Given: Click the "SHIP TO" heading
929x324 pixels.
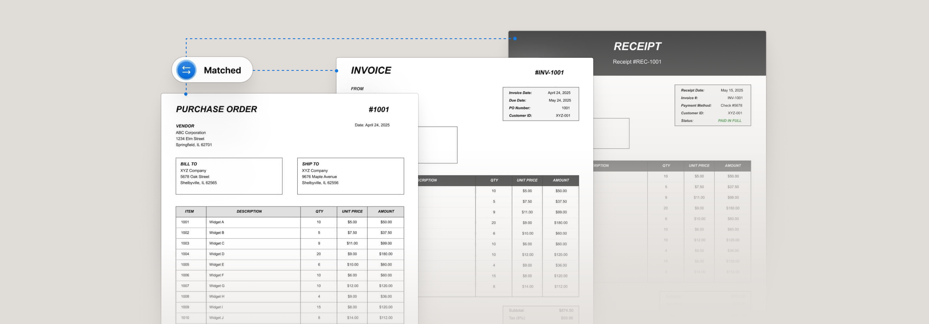Looking at the screenshot, I should pyautogui.click(x=310, y=164).
